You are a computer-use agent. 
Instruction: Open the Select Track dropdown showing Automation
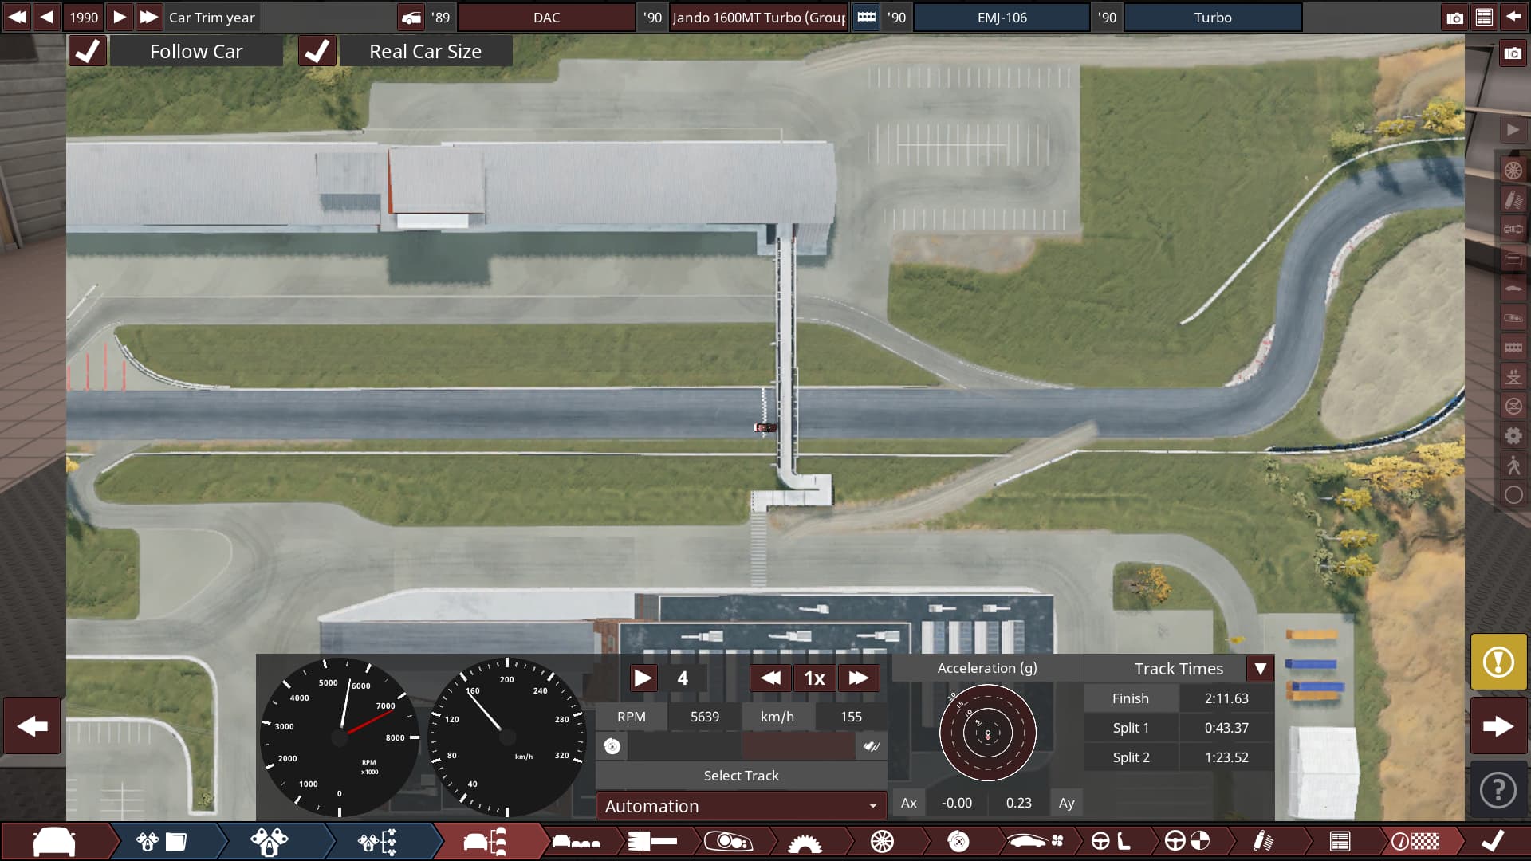[741, 806]
